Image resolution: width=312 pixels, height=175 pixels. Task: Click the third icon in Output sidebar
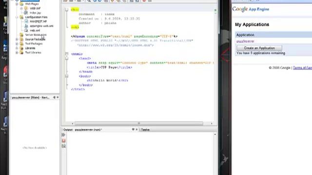pyautogui.click(x=64, y=146)
